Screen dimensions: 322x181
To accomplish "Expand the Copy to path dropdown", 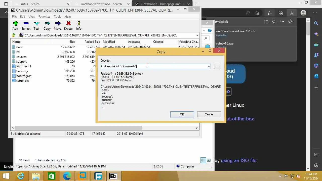I will 208,66.
